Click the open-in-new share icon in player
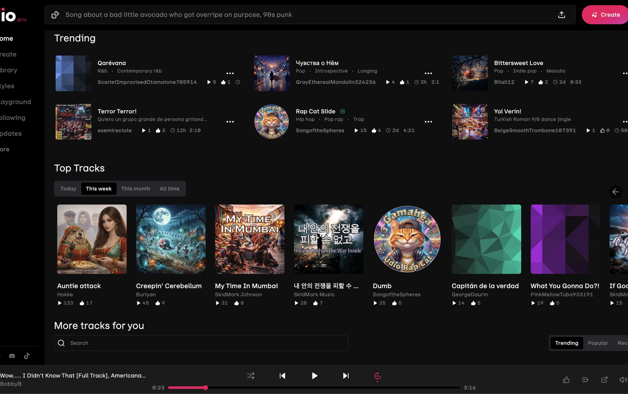The height and width of the screenshot is (394, 628). (604, 380)
